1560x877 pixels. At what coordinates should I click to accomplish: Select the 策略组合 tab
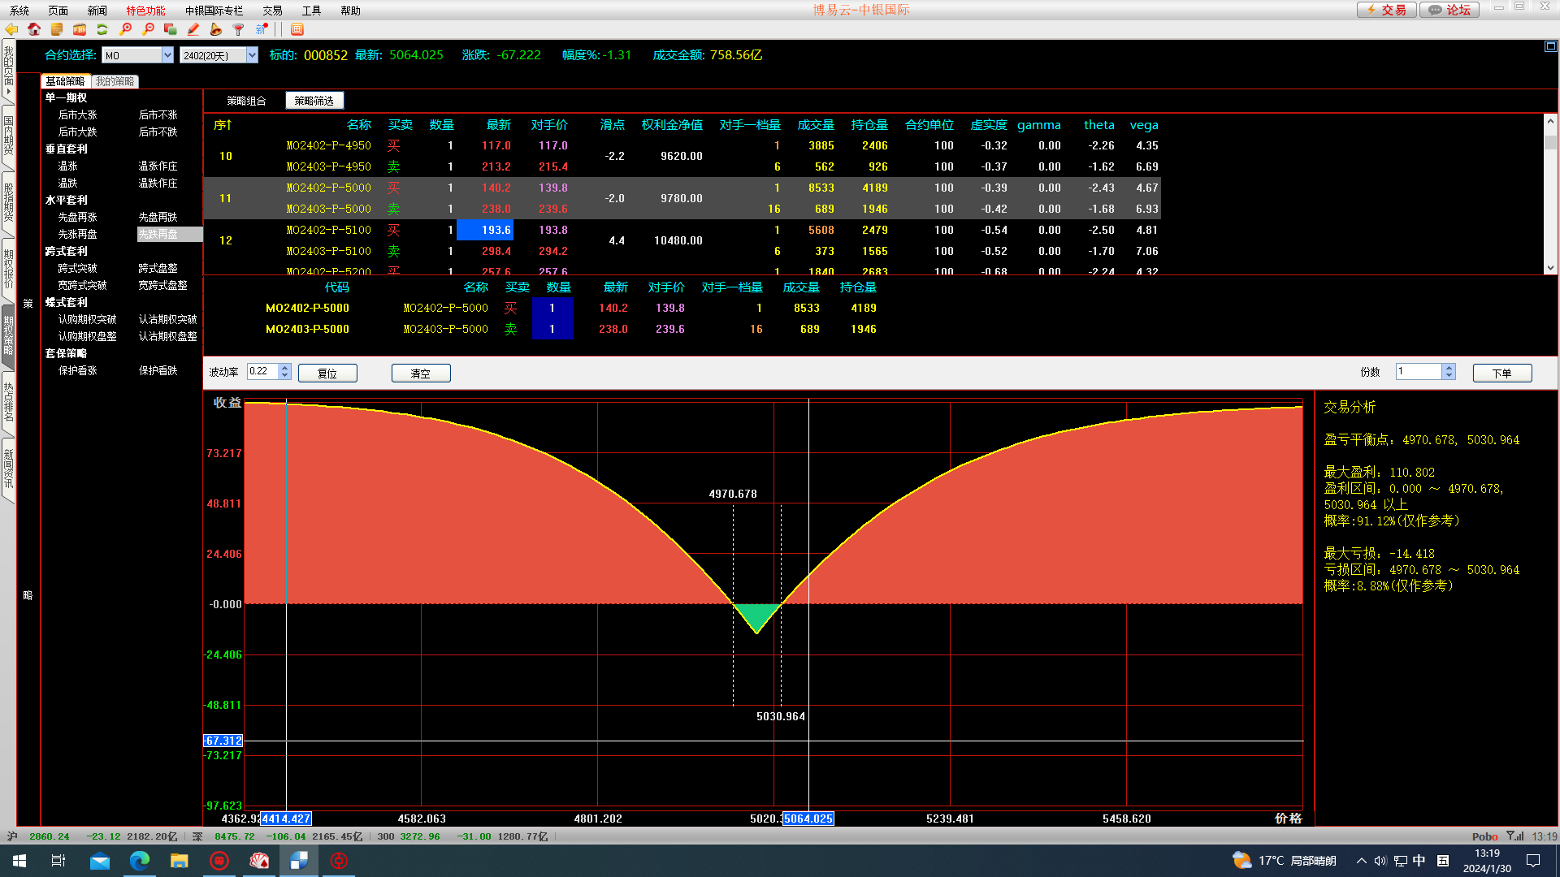pyautogui.click(x=246, y=101)
